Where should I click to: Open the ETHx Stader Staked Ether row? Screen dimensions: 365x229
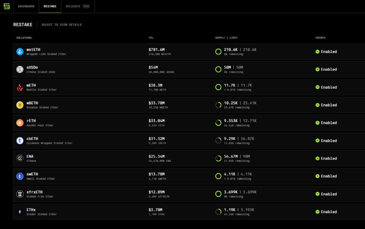click(x=41, y=212)
